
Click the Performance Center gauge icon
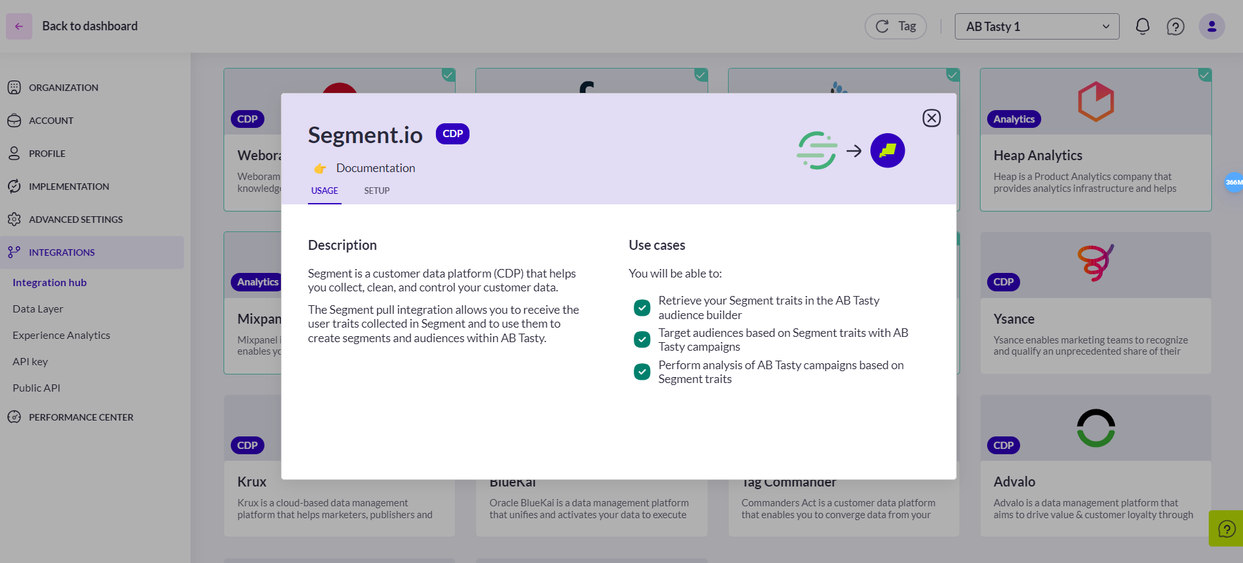(14, 417)
